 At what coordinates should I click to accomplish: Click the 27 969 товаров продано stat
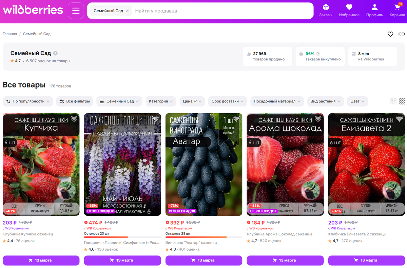coord(268,56)
